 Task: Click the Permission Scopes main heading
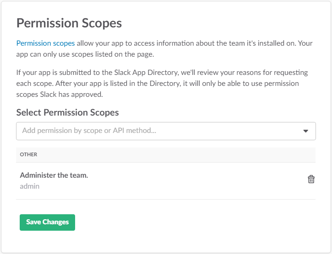pos(69,23)
